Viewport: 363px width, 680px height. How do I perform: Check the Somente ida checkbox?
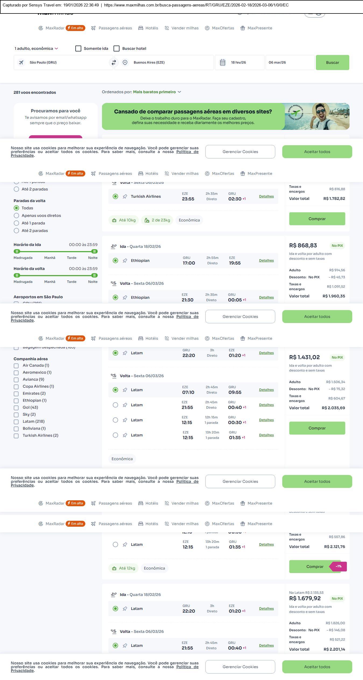pyautogui.click(x=78, y=48)
